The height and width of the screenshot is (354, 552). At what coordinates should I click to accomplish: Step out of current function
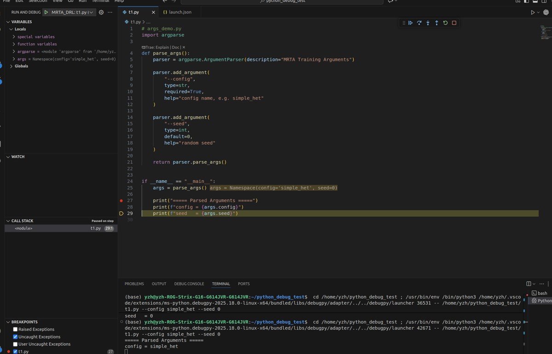pos(437,23)
